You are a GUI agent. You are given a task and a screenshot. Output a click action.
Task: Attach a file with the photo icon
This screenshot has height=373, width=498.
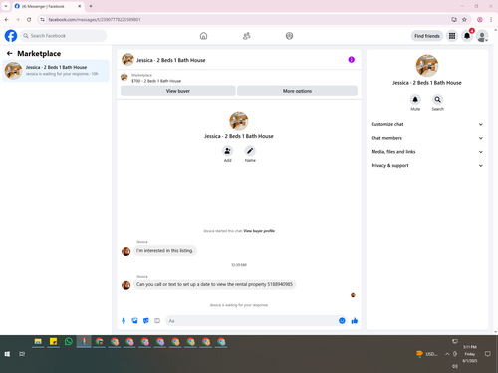click(x=134, y=321)
